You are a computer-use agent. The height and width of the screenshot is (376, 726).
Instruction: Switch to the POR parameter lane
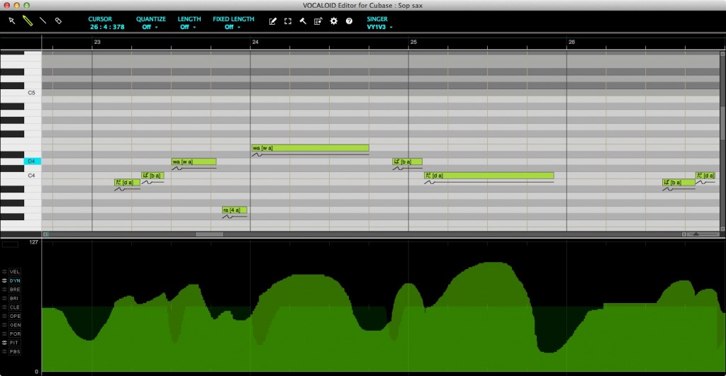coord(15,334)
